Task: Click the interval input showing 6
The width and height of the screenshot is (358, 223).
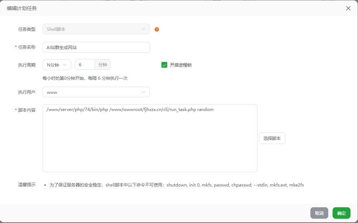Action: [x=84, y=64]
